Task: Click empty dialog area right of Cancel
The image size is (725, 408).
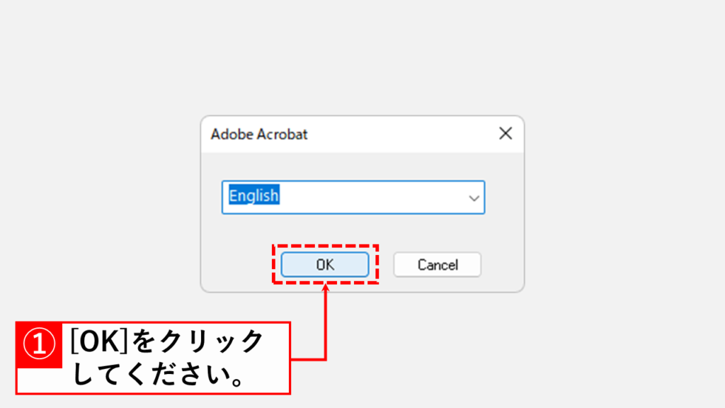Action: [503, 266]
